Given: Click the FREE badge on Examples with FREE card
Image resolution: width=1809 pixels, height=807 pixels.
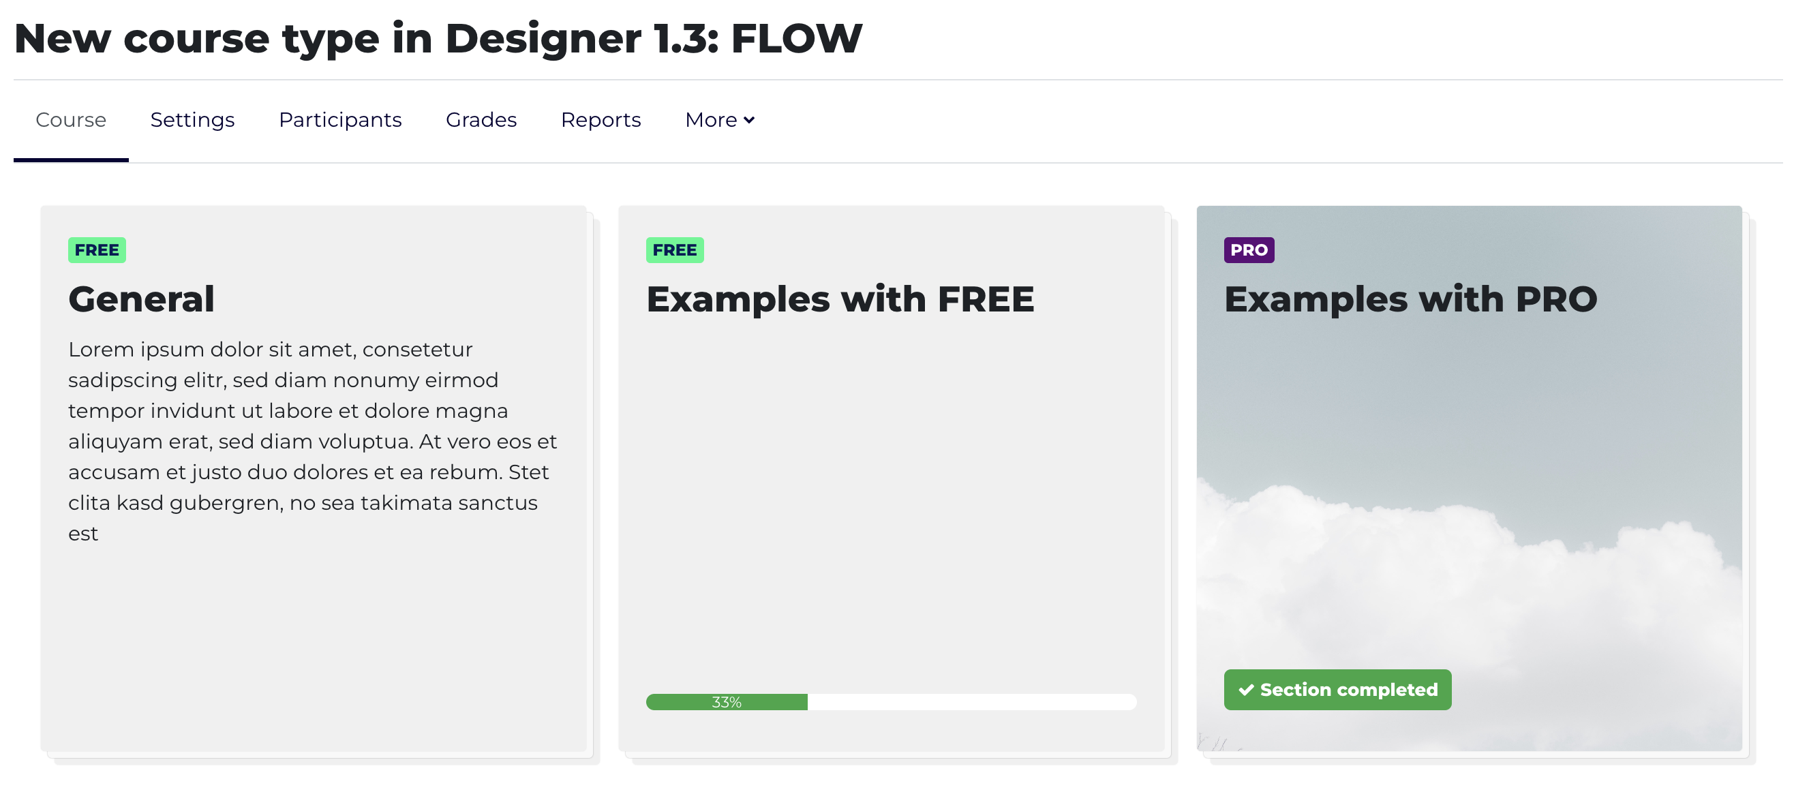Looking at the screenshot, I should pyautogui.click(x=675, y=250).
